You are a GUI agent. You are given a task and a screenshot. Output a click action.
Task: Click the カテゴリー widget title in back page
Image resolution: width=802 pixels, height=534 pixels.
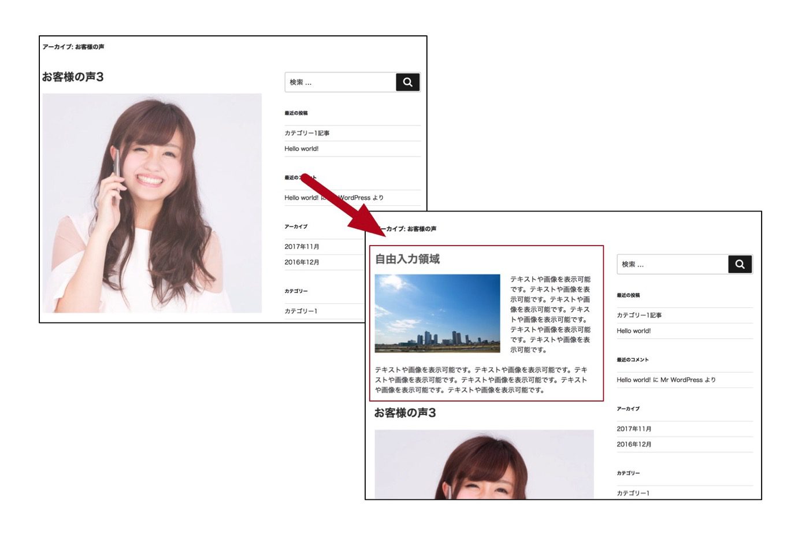[x=296, y=291]
